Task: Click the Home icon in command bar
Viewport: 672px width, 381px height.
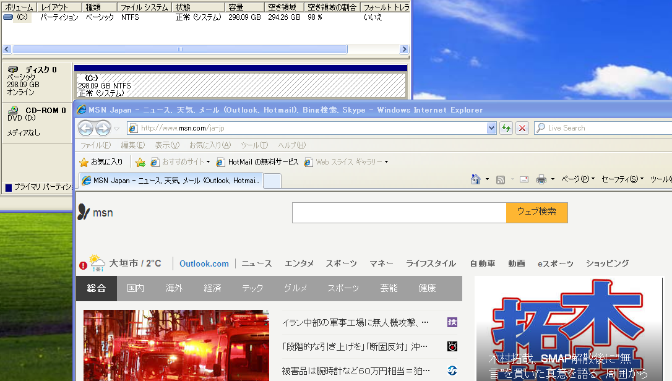Action: [476, 179]
